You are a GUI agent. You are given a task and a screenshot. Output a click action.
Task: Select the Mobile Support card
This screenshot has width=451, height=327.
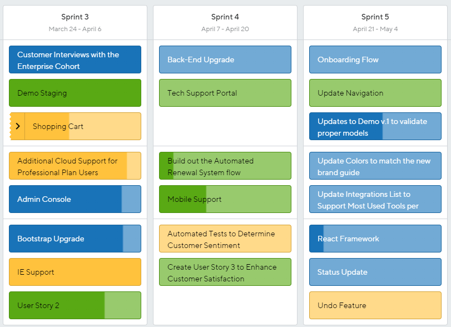(x=225, y=199)
